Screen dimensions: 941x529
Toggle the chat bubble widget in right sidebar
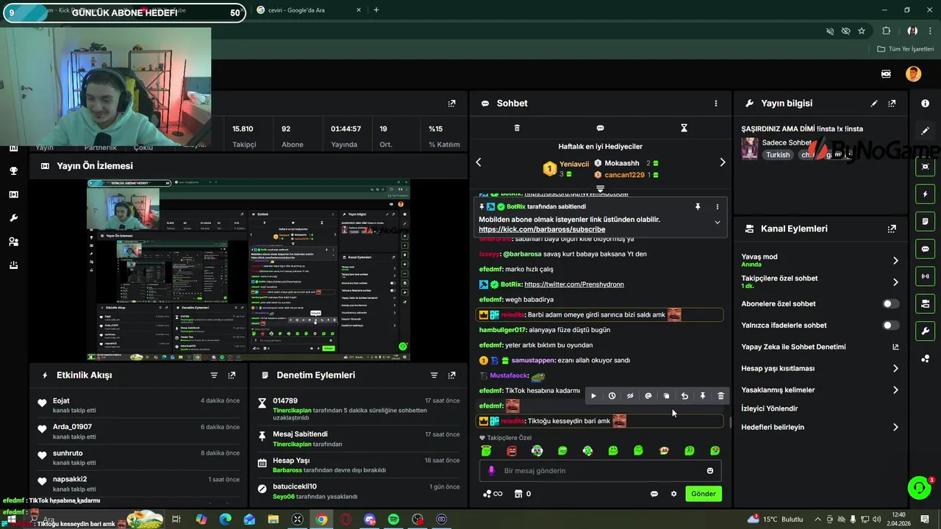pos(925,249)
